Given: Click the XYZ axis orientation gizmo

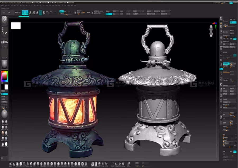Looking at the screenshot, I should tap(215, 25).
